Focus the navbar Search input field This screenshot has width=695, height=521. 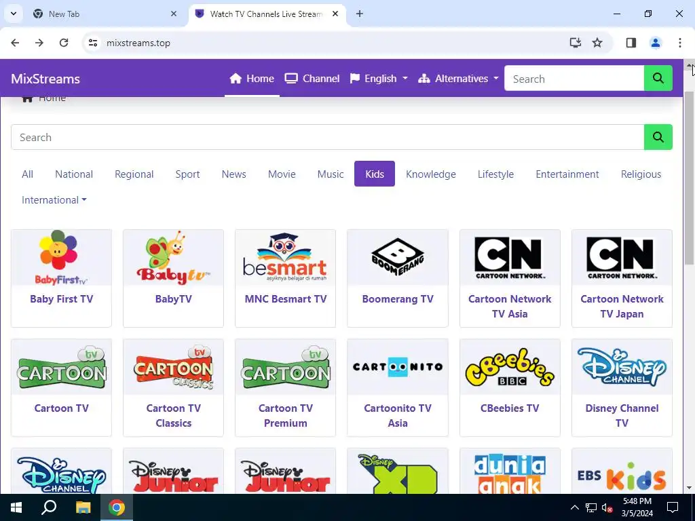tap(574, 79)
